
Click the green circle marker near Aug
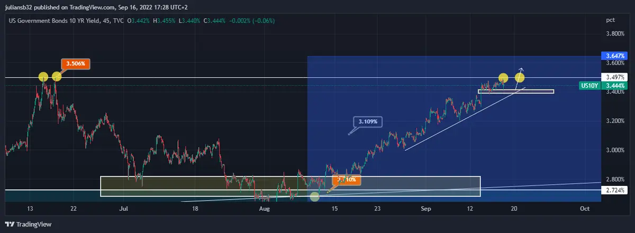click(x=314, y=196)
